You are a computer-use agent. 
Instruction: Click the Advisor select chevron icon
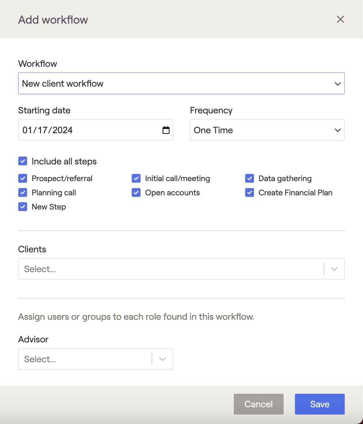tap(163, 359)
